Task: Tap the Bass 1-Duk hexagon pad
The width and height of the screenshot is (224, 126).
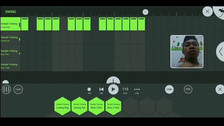Action: point(113,106)
